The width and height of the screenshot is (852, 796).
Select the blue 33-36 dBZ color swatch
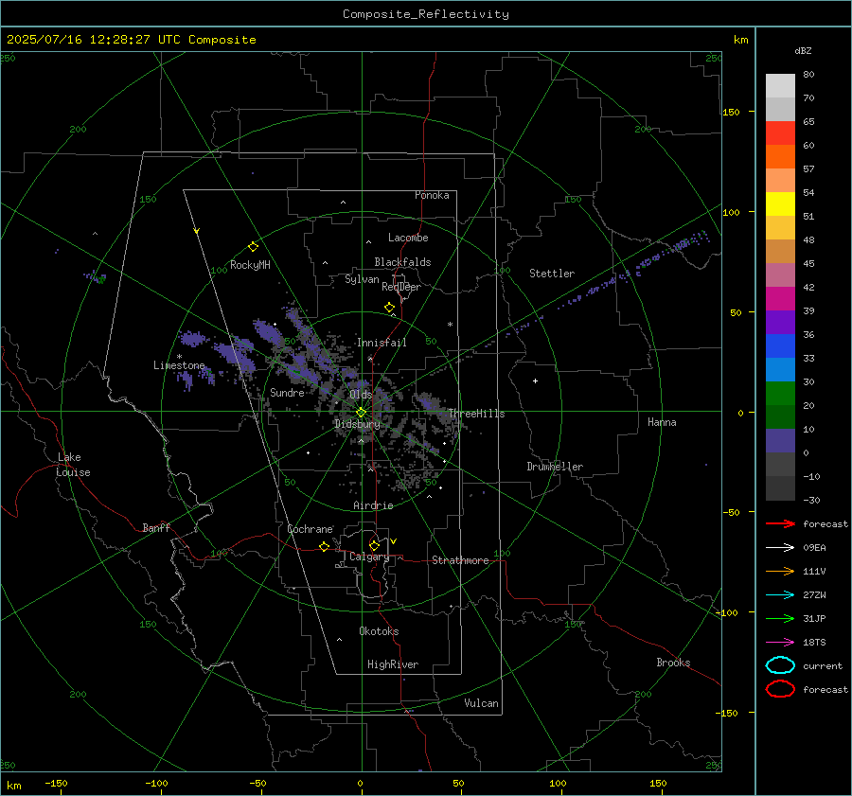[780, 346]
